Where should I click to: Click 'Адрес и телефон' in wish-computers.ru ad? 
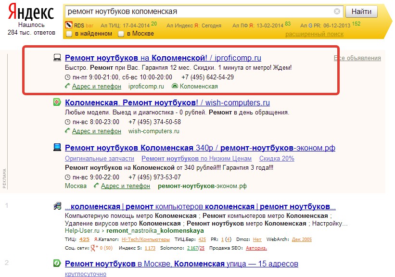[x=97, y=131]
